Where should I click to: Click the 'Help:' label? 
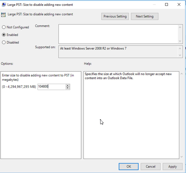coord(88,64)
